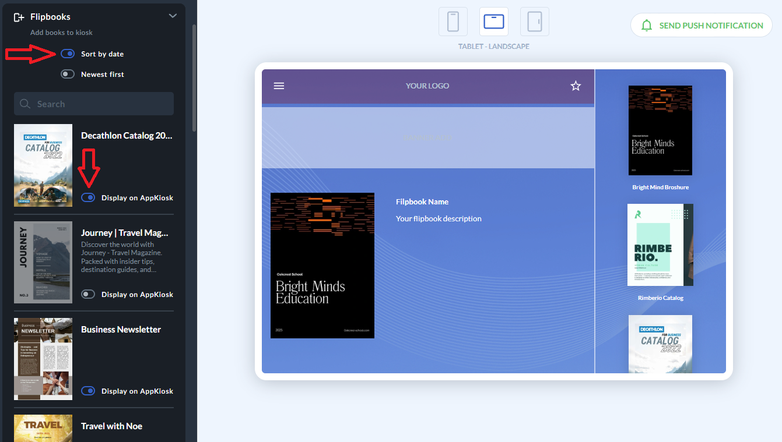The height and width of the screenshot is (442, 782).
Task: Click the Bright Minds Education cover in preview
Action: 322,266
